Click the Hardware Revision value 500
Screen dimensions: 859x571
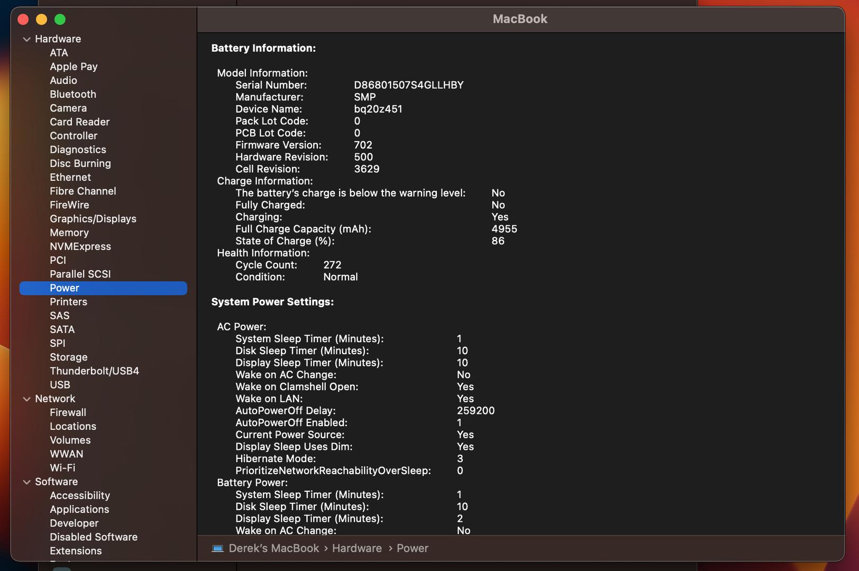click(363, 157)
